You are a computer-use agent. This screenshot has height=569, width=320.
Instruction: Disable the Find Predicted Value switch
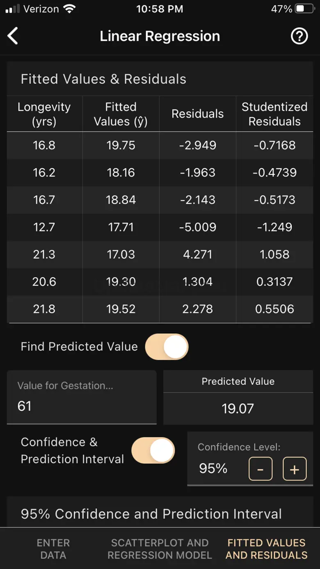(167, 347)
